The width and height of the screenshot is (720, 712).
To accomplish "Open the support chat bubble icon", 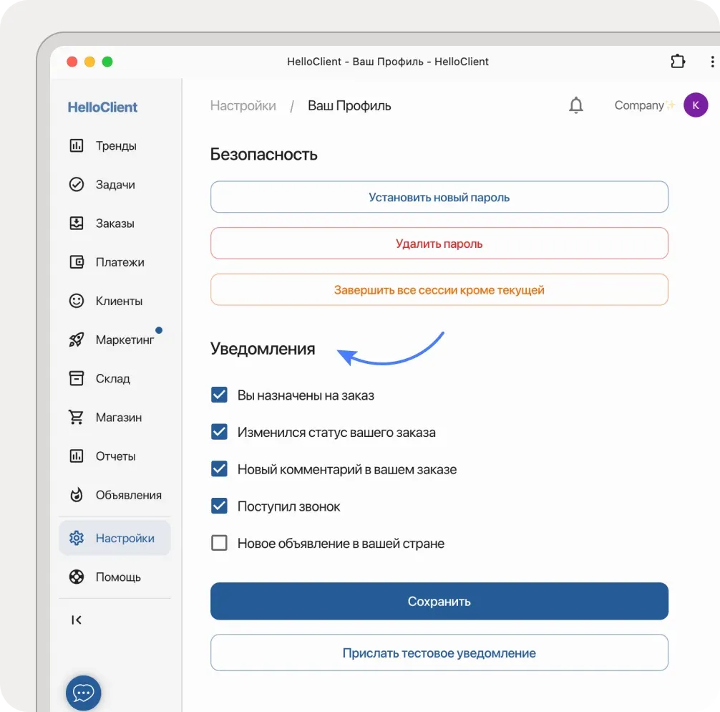I will (83, 692).
